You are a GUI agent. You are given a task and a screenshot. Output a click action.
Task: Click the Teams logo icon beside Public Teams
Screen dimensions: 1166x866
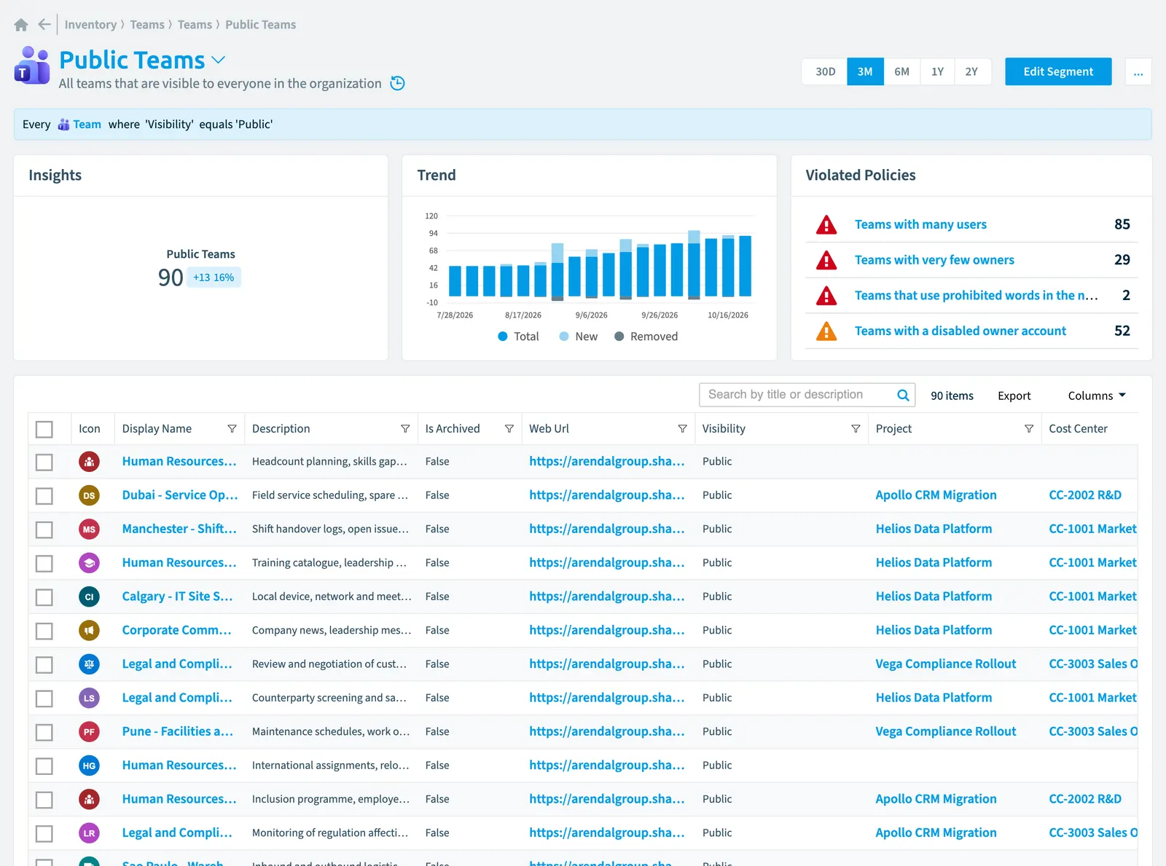(x=32, y=66)
